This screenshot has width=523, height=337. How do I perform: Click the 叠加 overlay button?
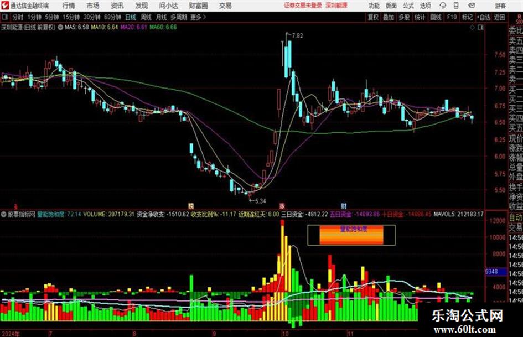[389, 17]
